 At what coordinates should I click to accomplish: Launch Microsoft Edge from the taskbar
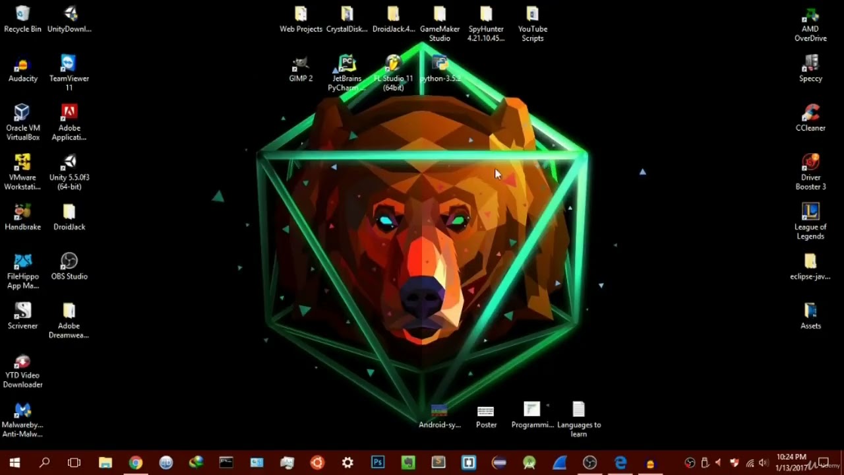(x=620, y=462)
